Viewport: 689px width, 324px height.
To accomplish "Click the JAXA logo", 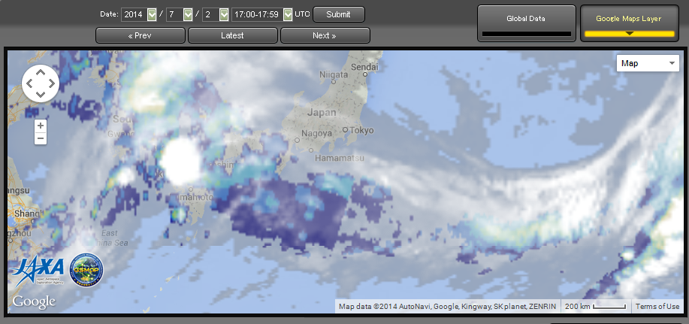I will (35, 272).
